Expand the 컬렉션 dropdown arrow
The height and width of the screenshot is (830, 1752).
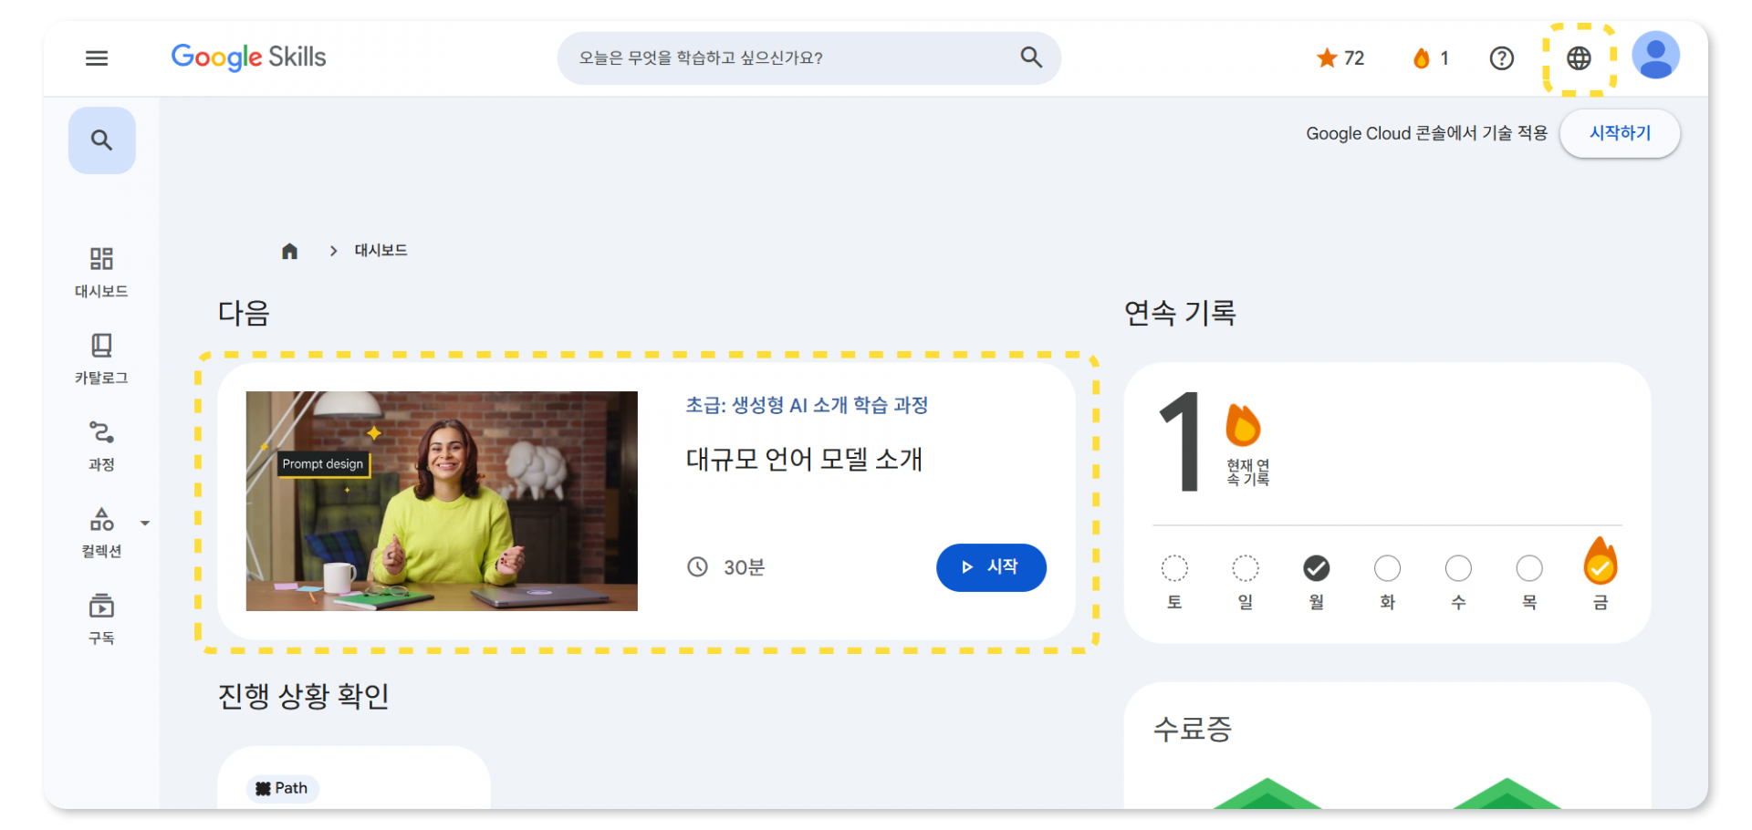(145, 524)
